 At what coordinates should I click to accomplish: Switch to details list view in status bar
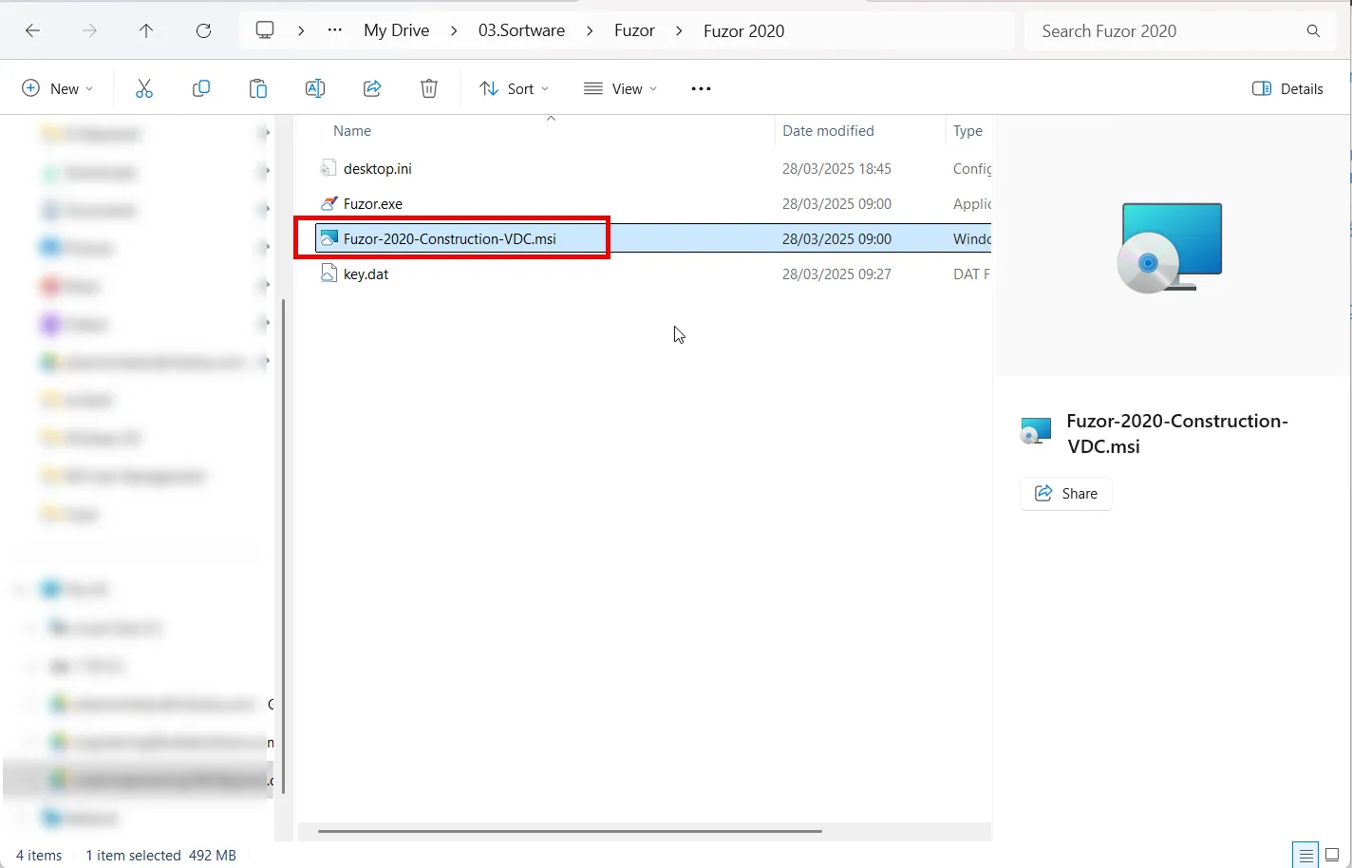click(1305, 855)
